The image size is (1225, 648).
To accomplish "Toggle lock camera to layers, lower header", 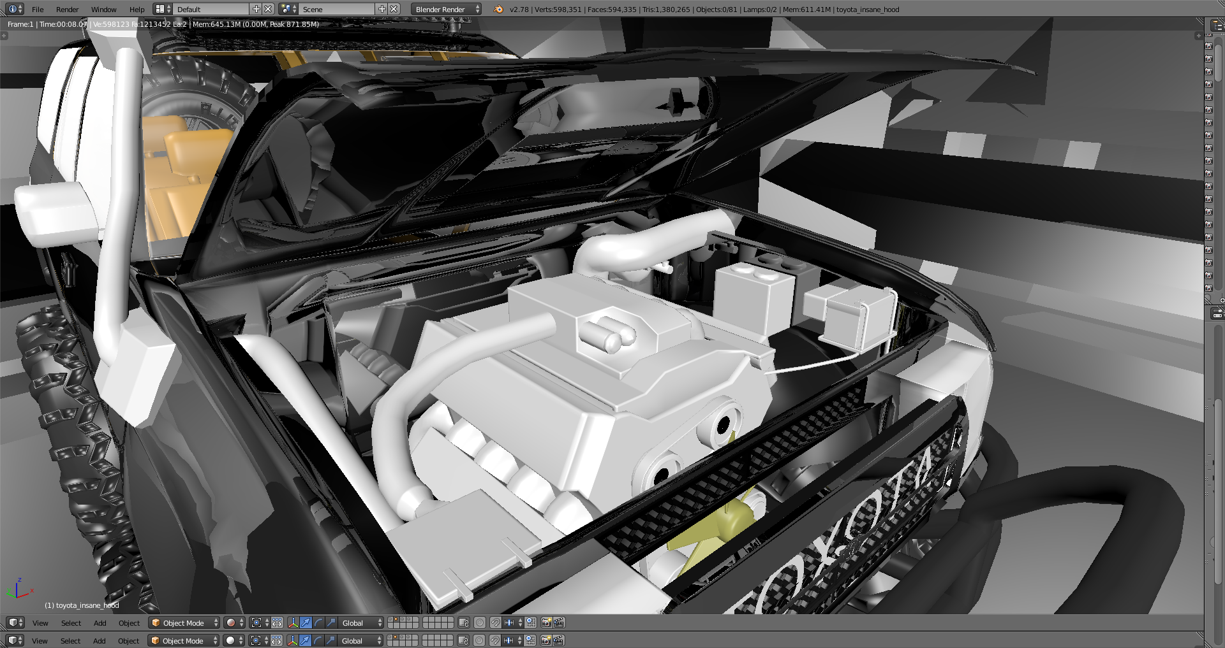I will pos(463,640).
